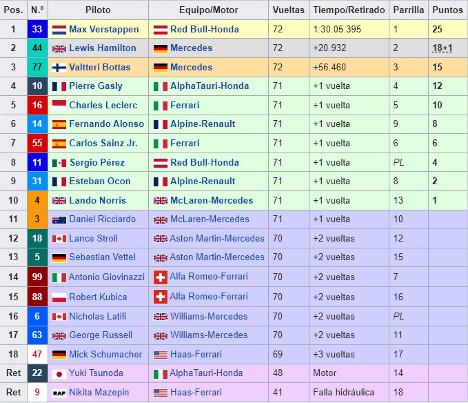This screenshot has width=468, height=403.
Task: Click the Equipo/Motor column header
Action: click(208, 10)
